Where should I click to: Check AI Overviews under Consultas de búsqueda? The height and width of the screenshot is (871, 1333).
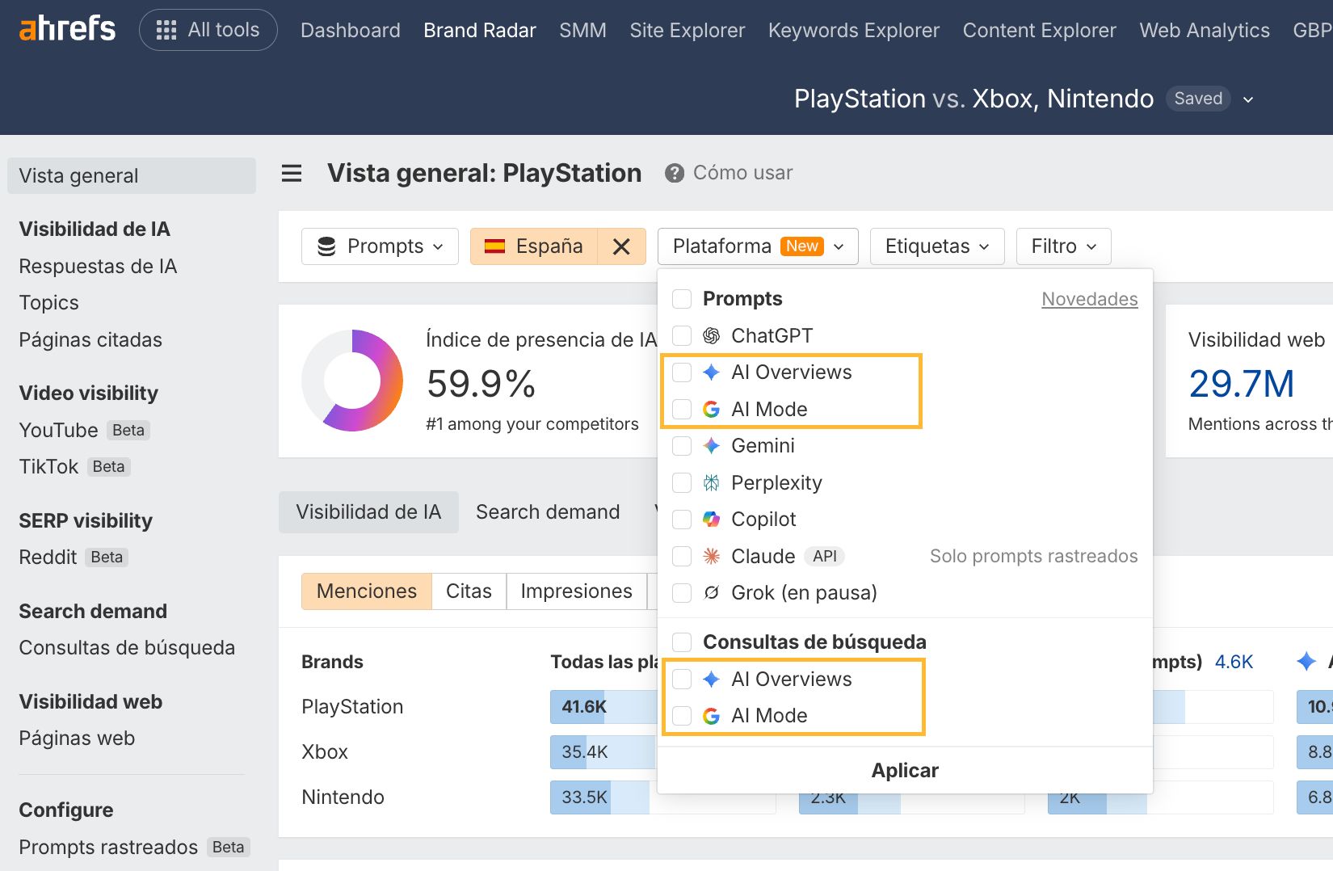pos(682,680)
